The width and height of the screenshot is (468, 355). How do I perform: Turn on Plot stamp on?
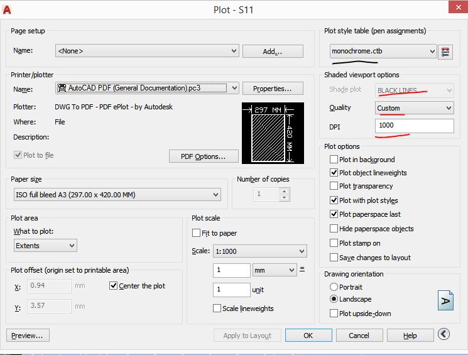pos(334,243)
